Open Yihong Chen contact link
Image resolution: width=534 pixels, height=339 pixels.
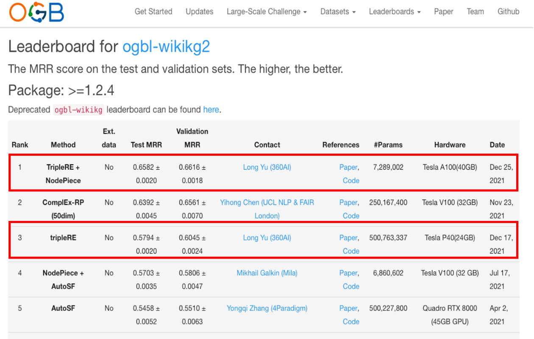[x=267, y=203]
